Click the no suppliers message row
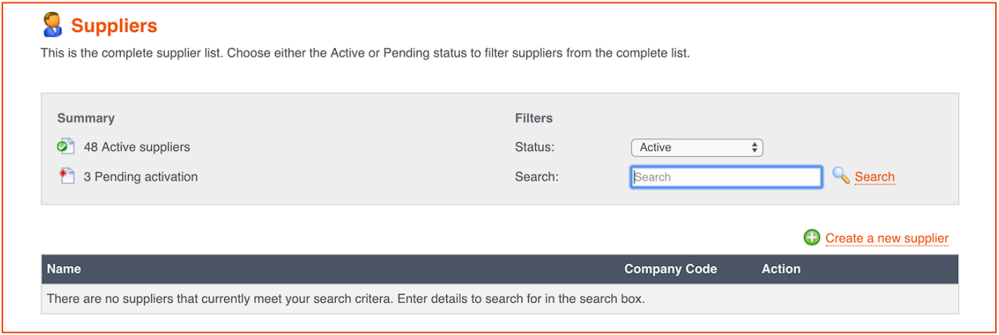This screenshot has height=335, width=999. (x=500, y=299)
